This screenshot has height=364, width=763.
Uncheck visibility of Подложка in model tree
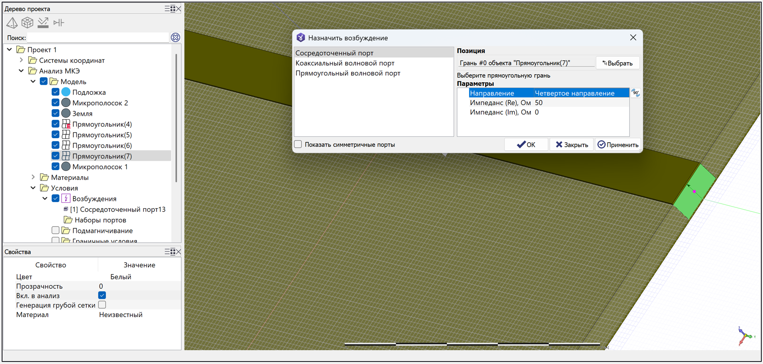pos(55,92)
